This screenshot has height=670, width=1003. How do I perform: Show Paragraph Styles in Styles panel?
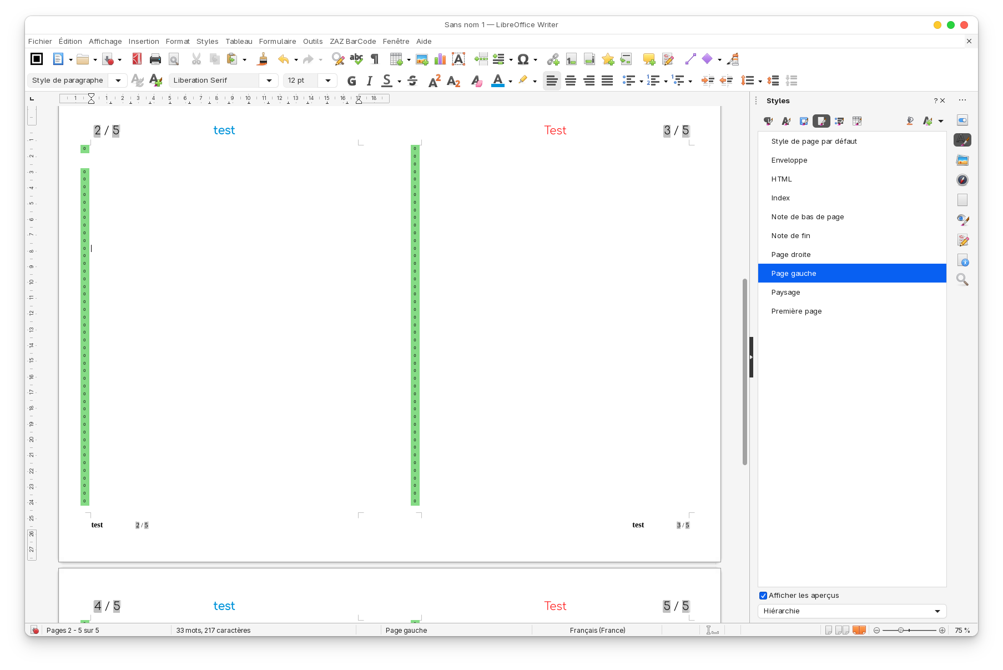768,121
